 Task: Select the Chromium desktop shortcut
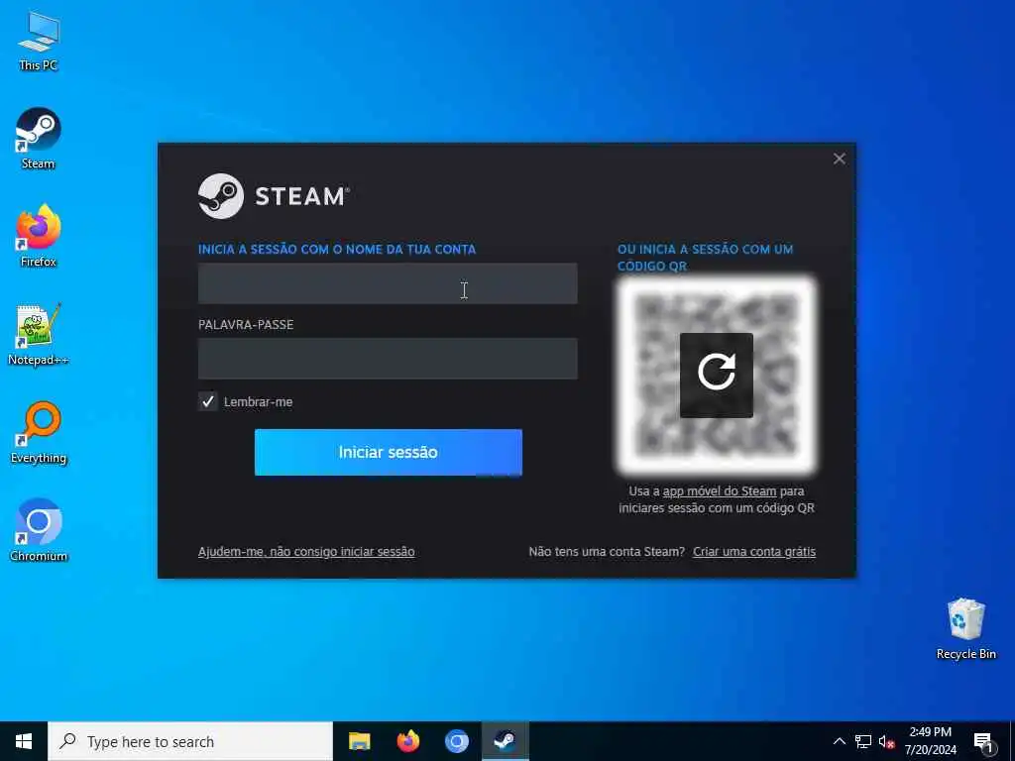pyautogui.click(x=39, y=531)
